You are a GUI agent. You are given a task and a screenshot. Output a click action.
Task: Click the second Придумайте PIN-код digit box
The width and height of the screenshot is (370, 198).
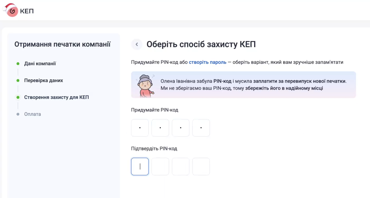coord(160,128)
